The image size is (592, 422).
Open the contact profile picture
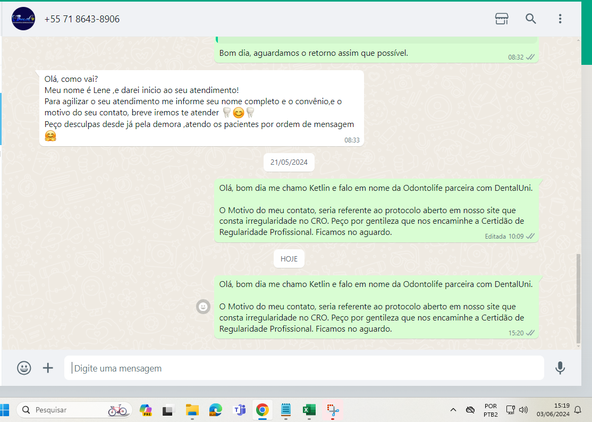pos(23,19)
